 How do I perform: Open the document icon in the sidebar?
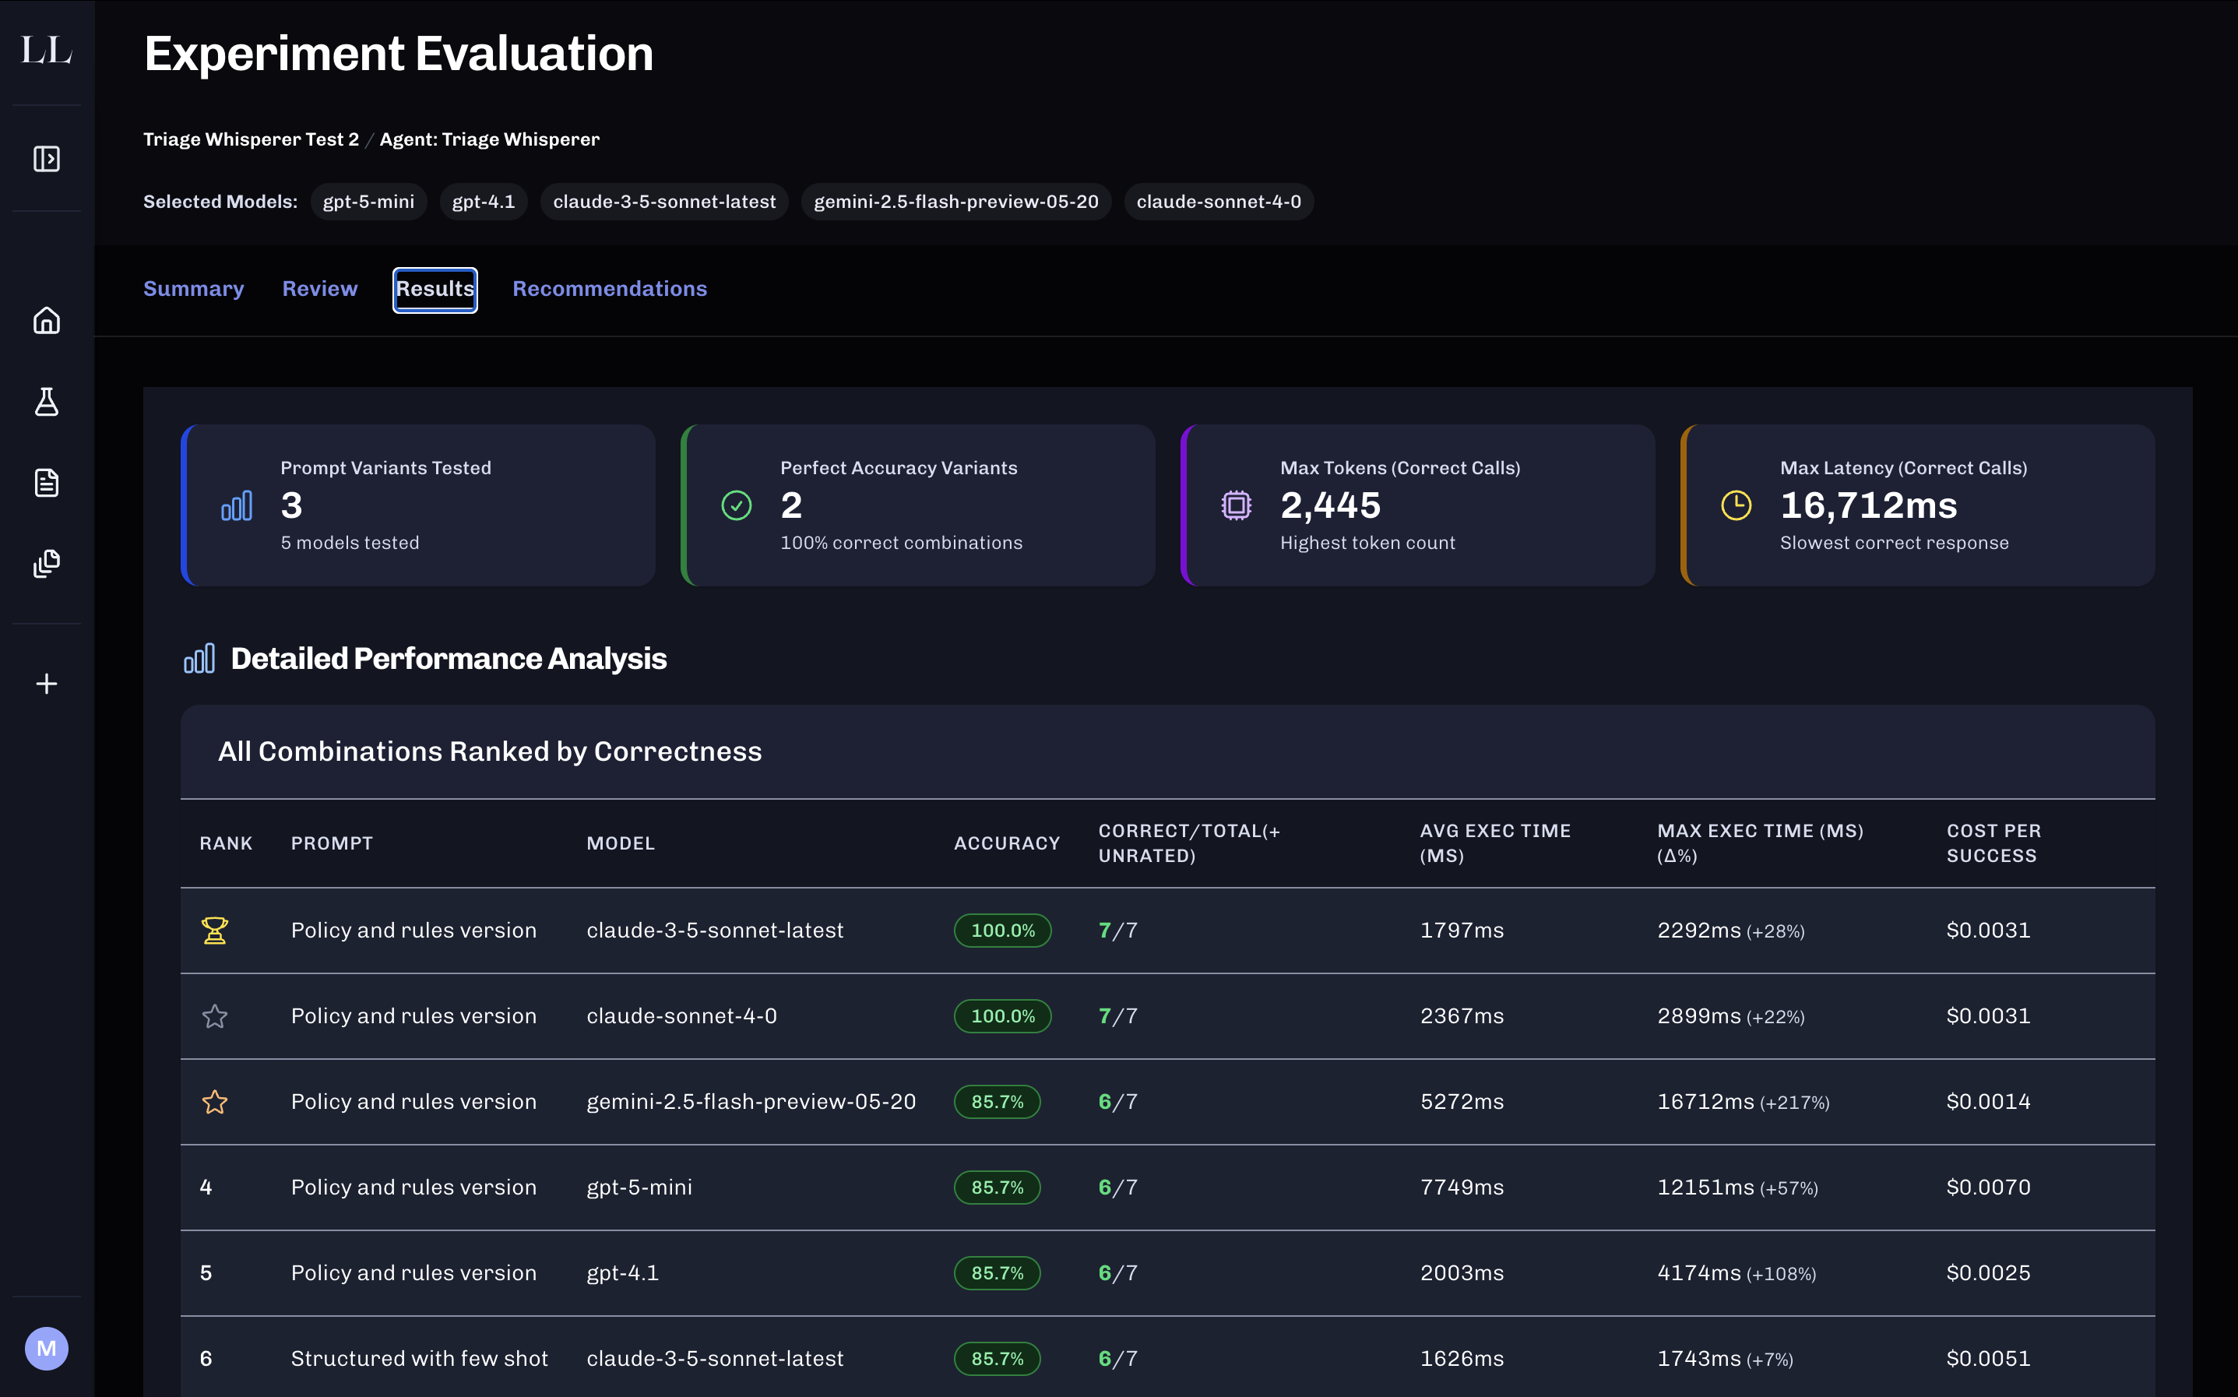46,482
